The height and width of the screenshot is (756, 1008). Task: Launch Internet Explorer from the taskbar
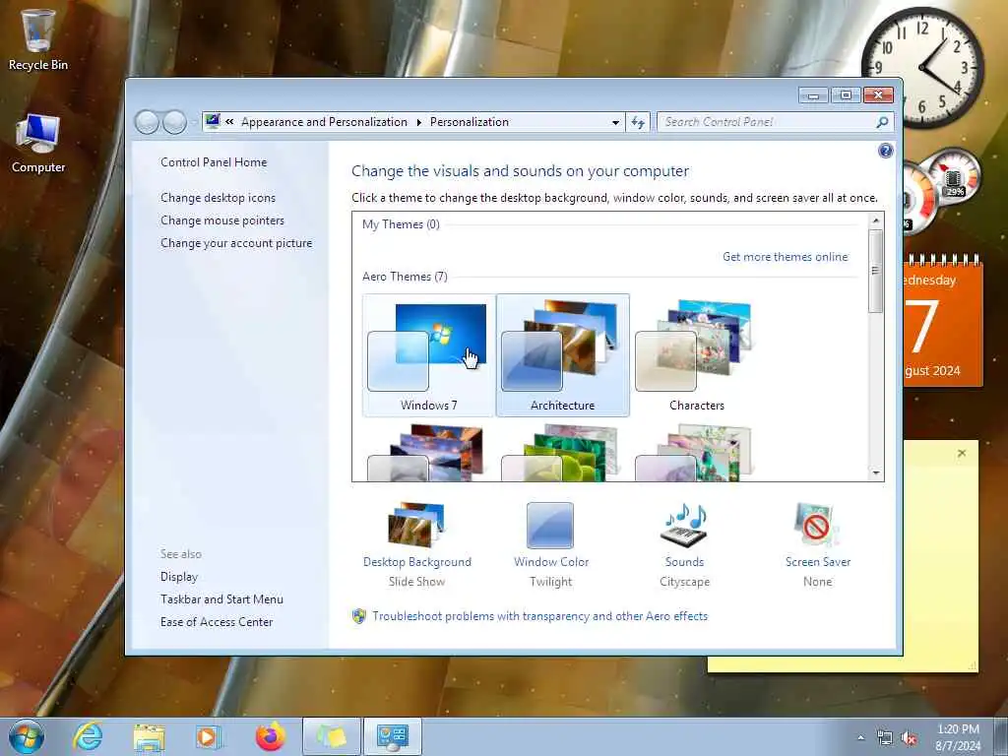tap(88, 736)
